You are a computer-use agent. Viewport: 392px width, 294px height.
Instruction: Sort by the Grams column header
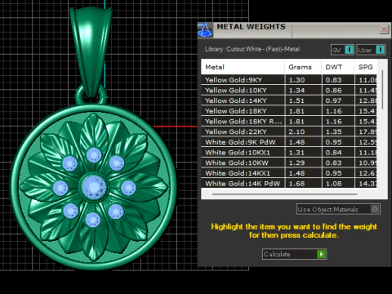point(303,67)
